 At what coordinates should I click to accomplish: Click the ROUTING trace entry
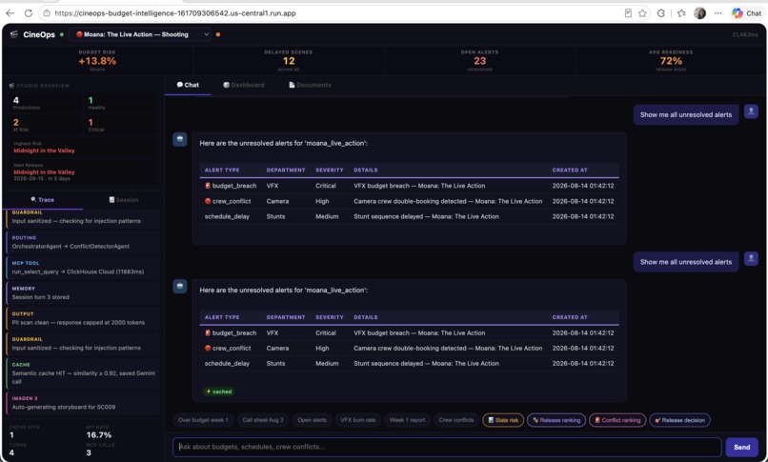click(x=83, y=242)
